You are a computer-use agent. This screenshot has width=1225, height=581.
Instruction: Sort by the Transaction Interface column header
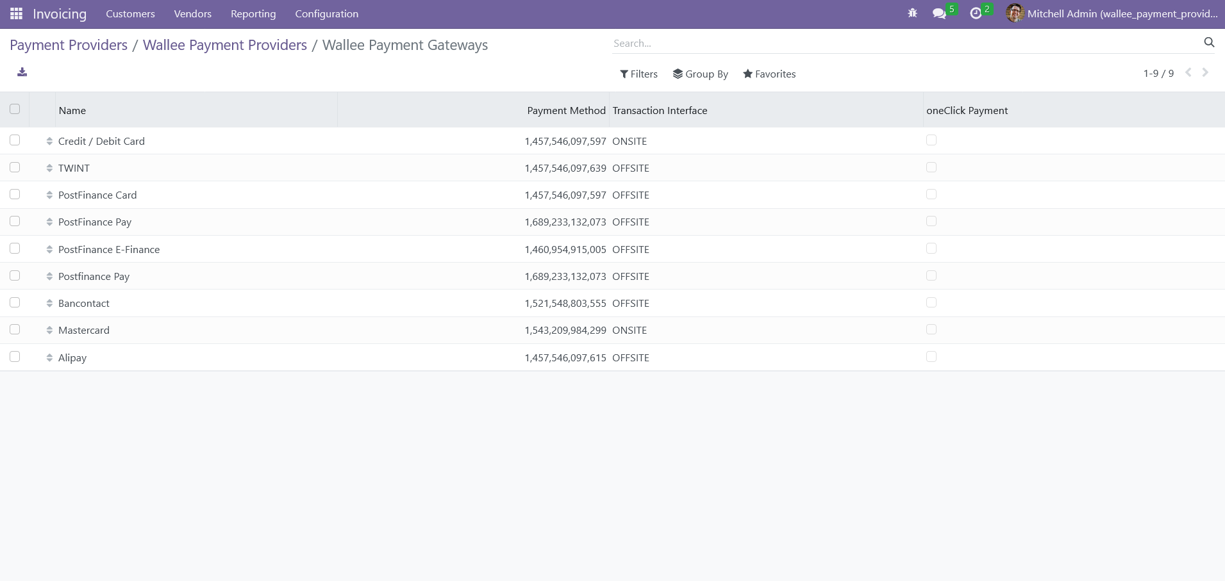pos(660,110)
